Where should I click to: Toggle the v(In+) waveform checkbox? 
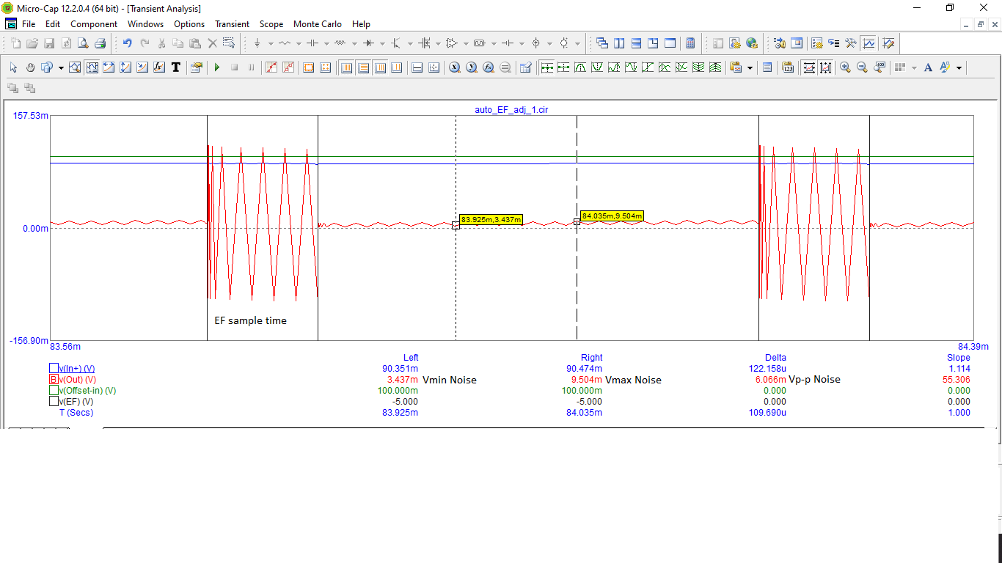(54, 369)
